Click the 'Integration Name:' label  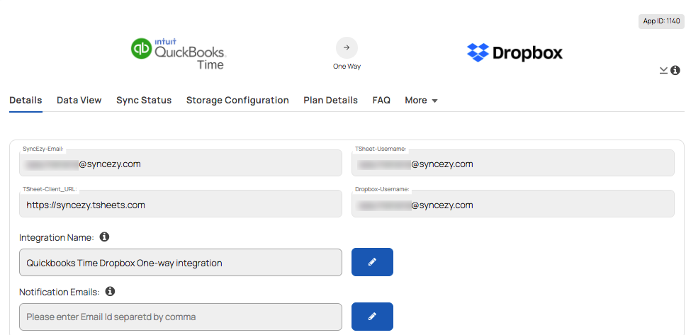pyautogui.click(x=57, y=237)
